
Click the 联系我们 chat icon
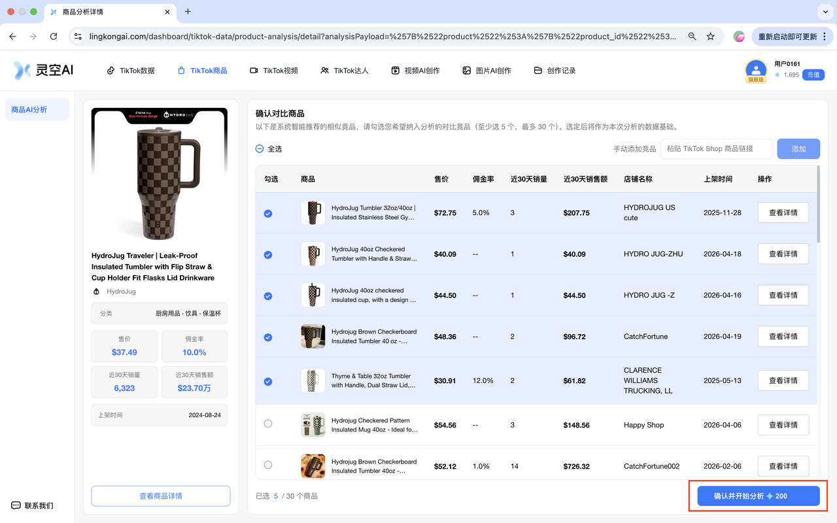[x=16, y=505]
